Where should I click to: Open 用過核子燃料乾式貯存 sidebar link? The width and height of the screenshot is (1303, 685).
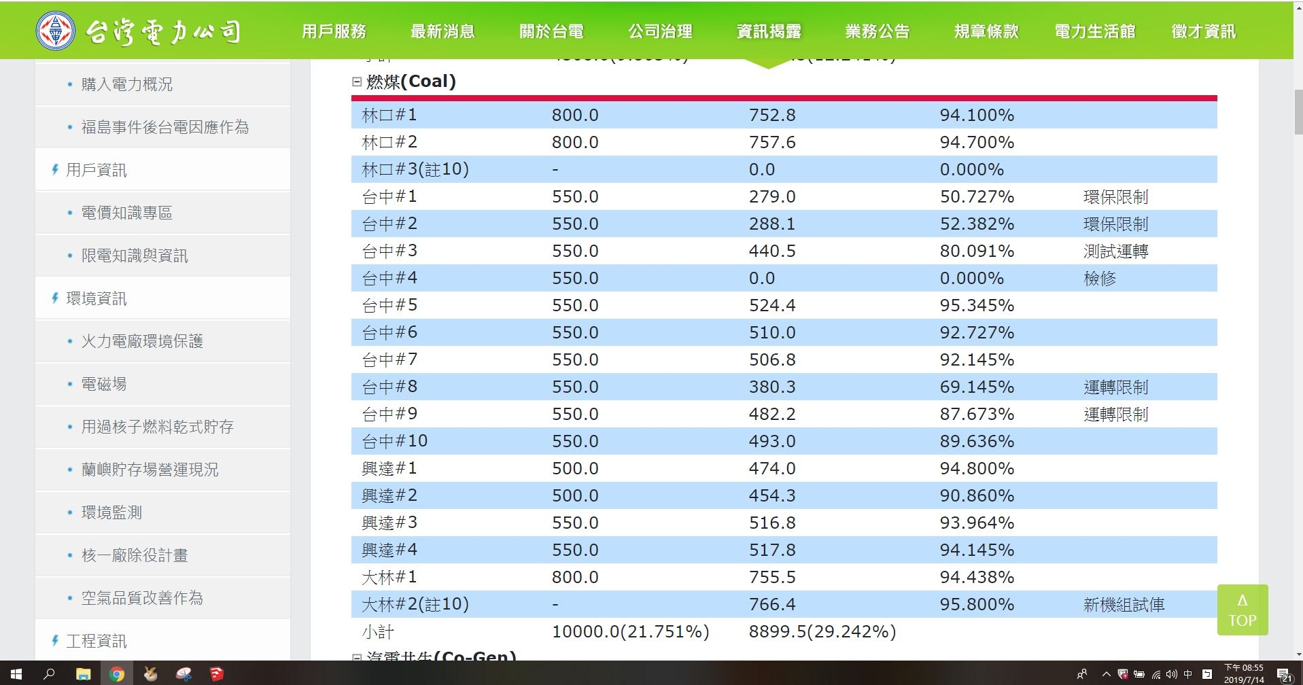click(157, 427)
